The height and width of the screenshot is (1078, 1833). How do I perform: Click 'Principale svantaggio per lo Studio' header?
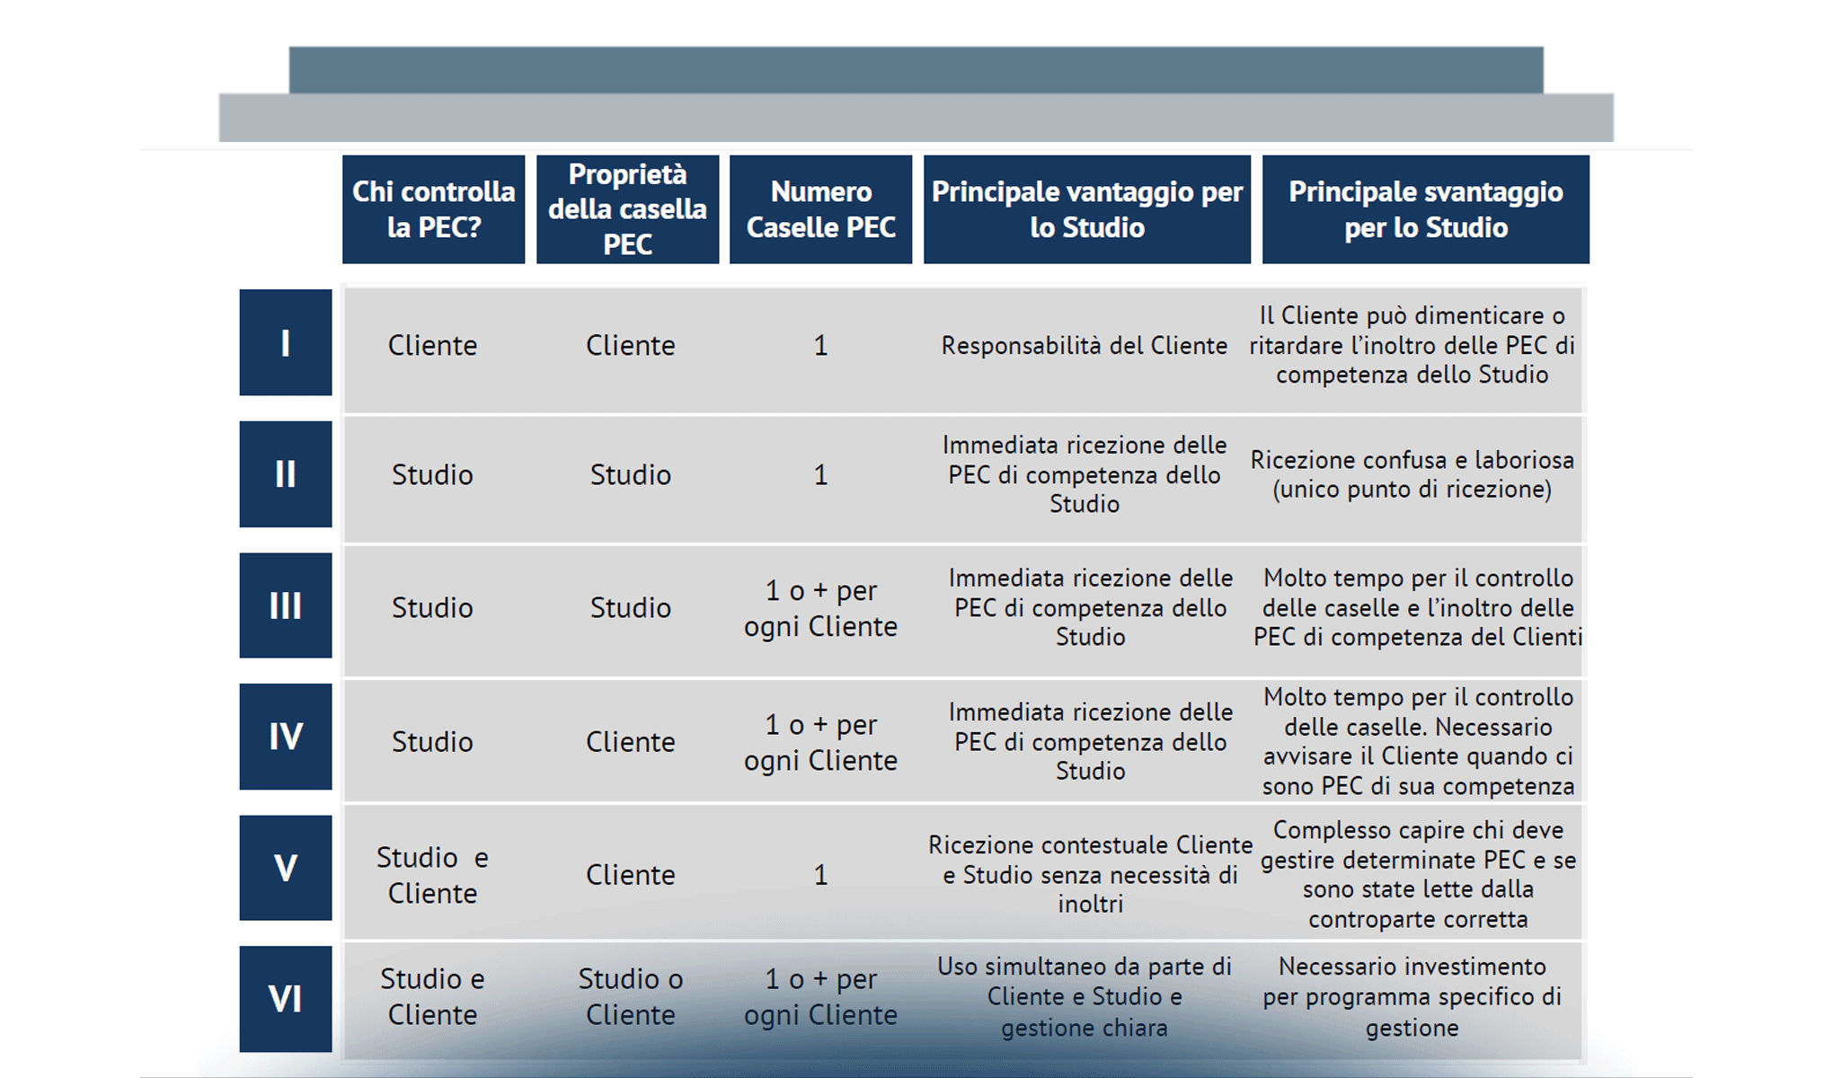click(1425, 209)
